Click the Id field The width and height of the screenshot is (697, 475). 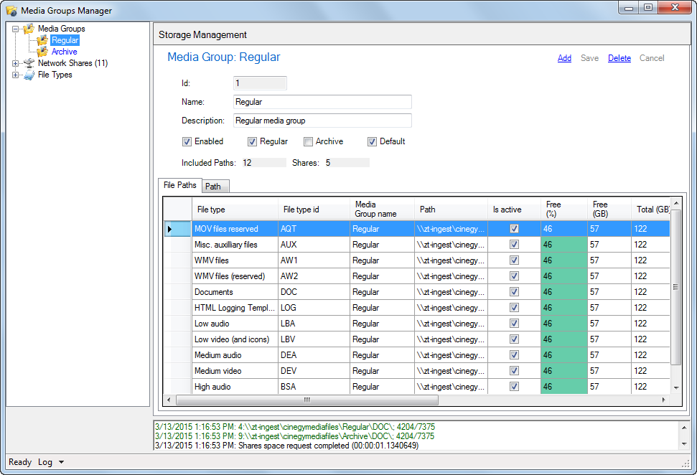260,83
